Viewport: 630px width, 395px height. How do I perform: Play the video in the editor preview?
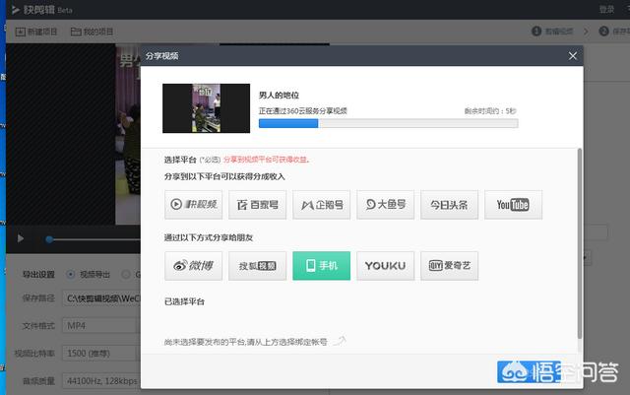pos(21,238)
